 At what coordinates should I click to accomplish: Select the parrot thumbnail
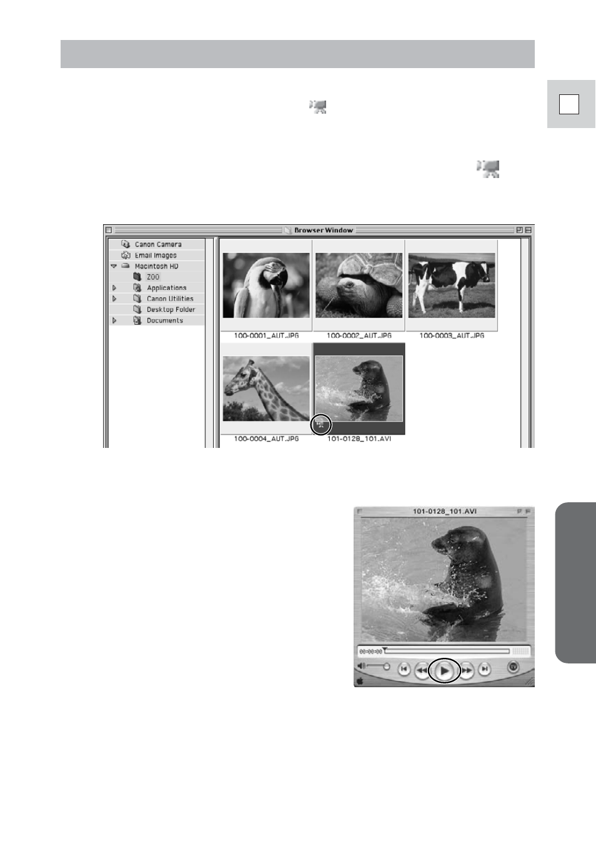pyautogui.click(x=266, y=285)
